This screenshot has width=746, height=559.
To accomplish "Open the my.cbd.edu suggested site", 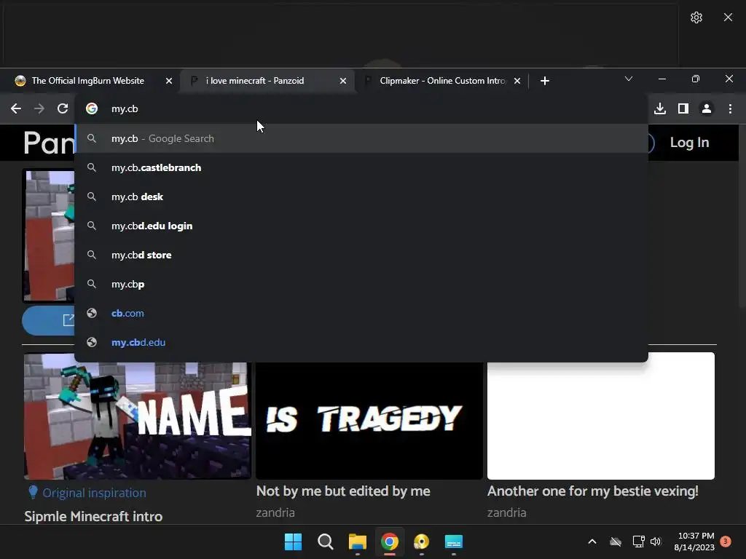I will 361,342.
